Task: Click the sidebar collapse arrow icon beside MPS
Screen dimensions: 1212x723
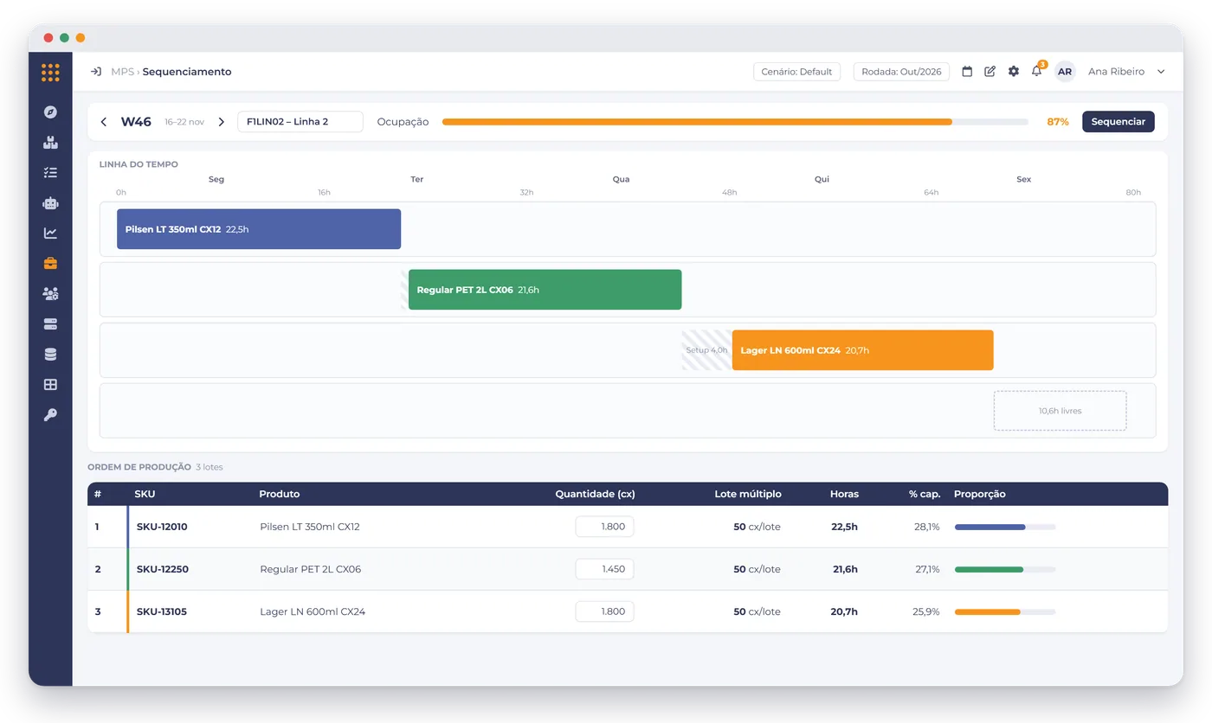Action: (96, 72)
